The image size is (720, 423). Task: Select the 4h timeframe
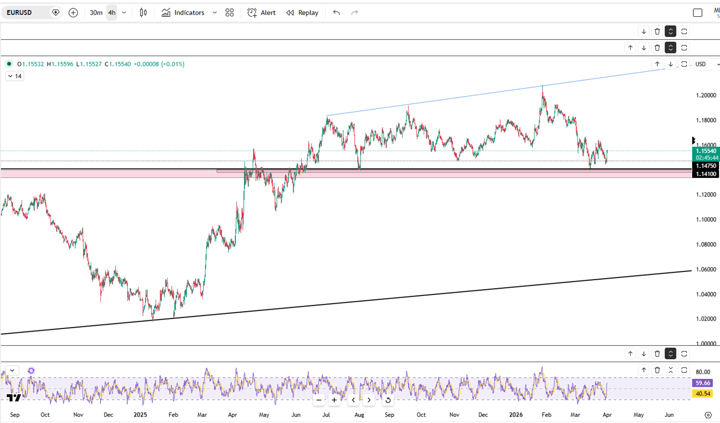pos(111,13)
